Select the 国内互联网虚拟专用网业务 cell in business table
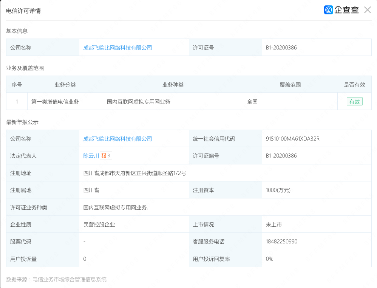This screenshot has height=288, width=377. click(x=139, y=102)
